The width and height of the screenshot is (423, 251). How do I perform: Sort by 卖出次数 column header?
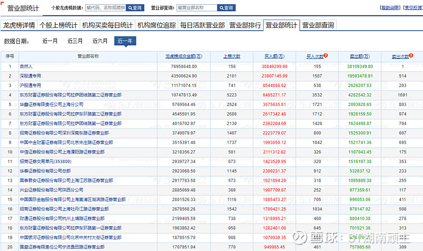click(x=400, y=56)
